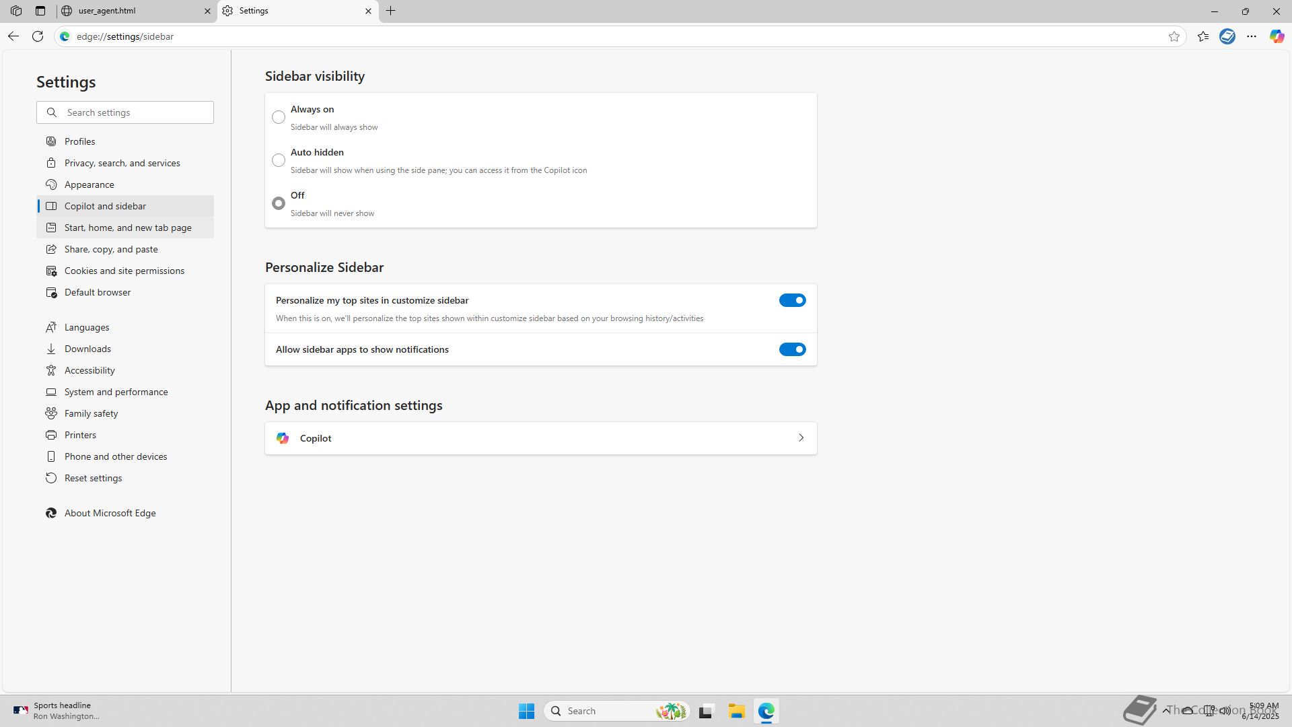Open the Settings and more ellipsis menu
The height and width of the screenshot is (727, 1292).
(x=1252, y=36)
